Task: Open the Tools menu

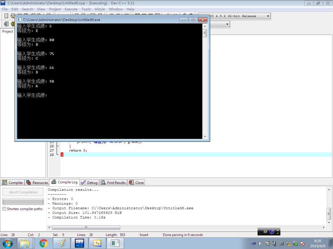Action: 86,9
